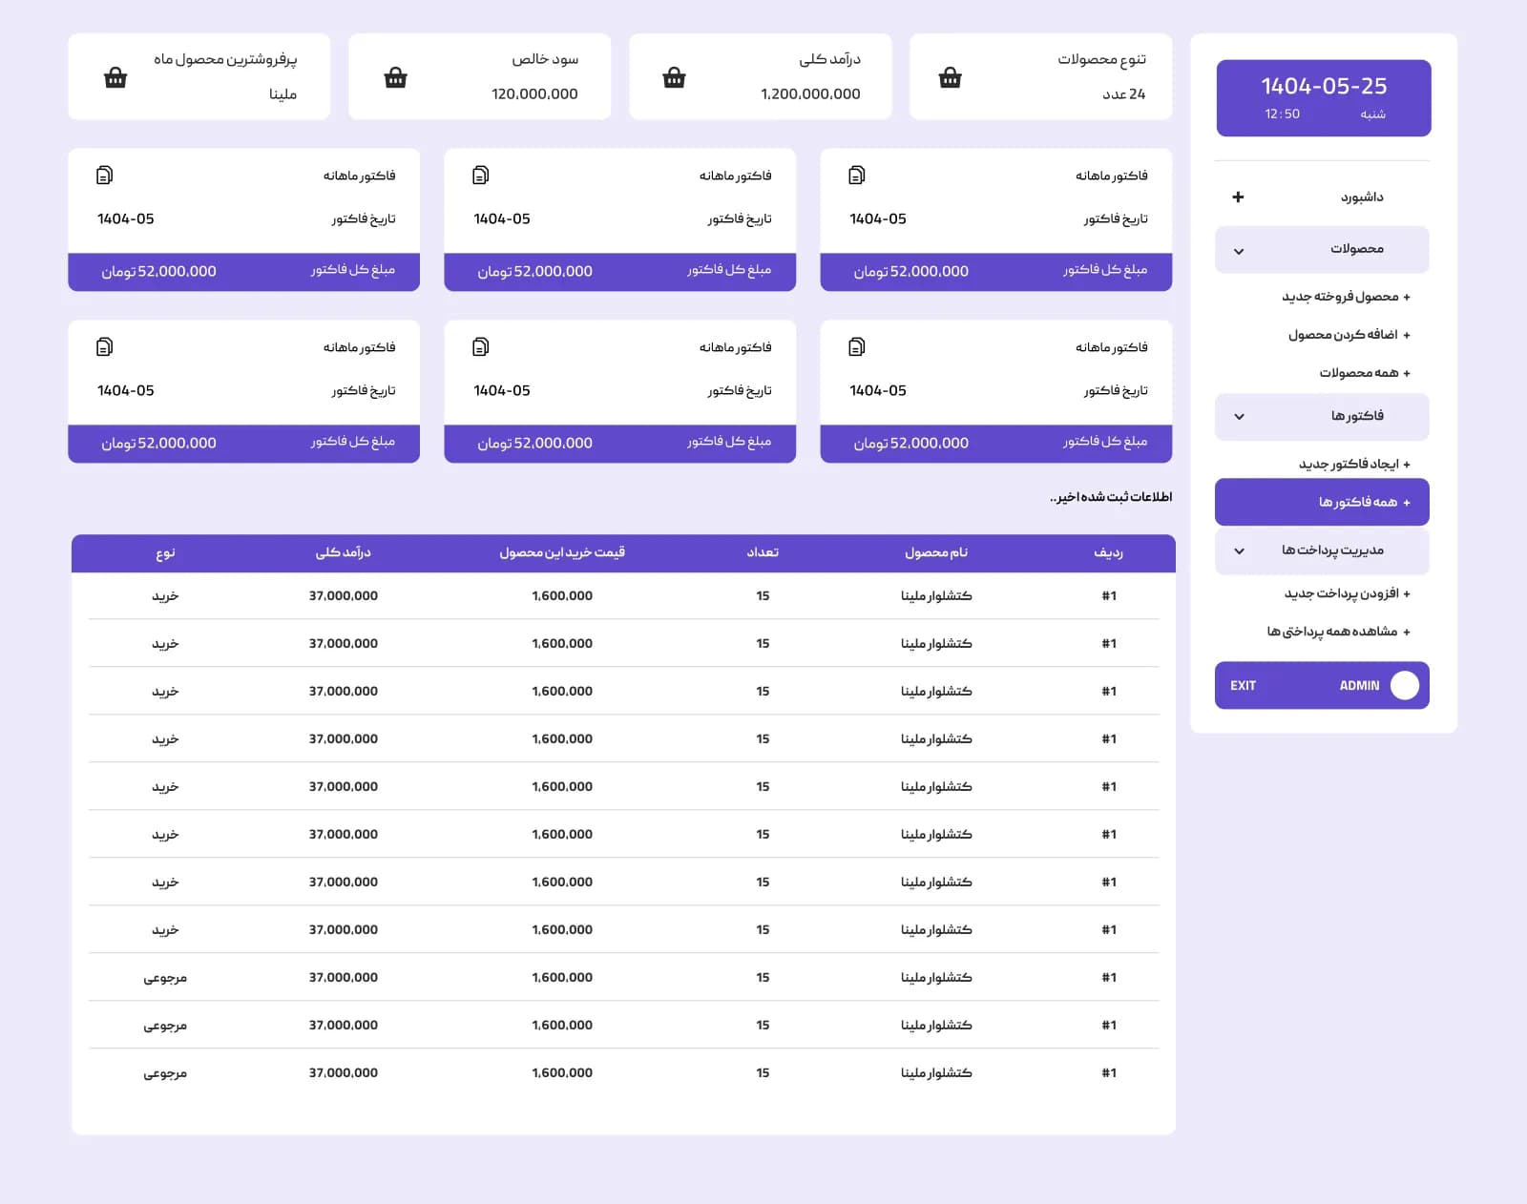Image resolution: width=1527 pixels, height=1204 pixels.
Task: Click the basket icon in درآمد کلی card
Action: [674, 77]
